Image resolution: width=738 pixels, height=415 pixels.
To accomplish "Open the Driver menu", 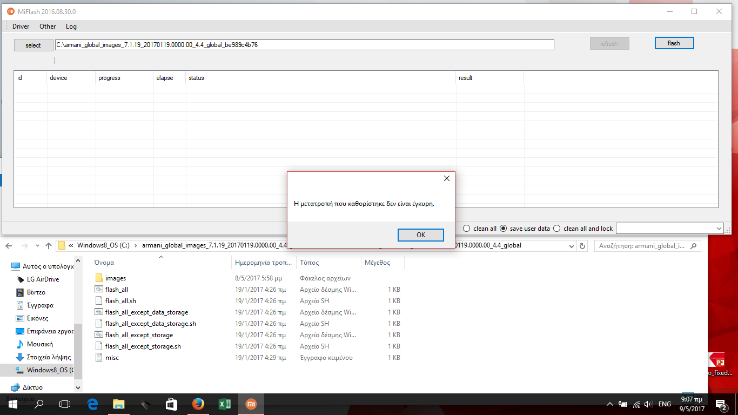I will tap(21, 26).
